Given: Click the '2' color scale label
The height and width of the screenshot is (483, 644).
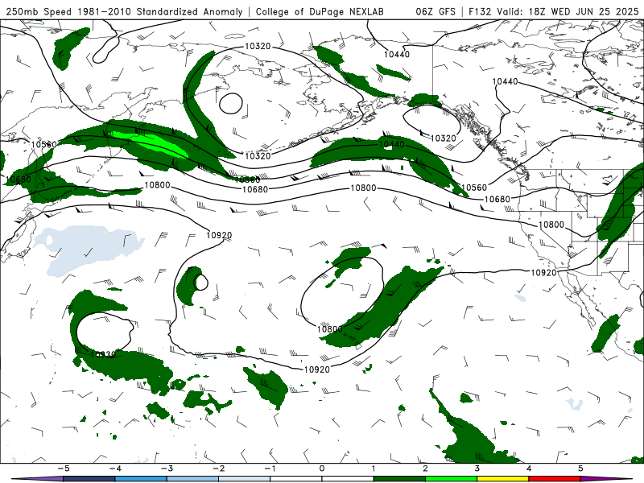Looking at the screenshot, I should point(425,469).
